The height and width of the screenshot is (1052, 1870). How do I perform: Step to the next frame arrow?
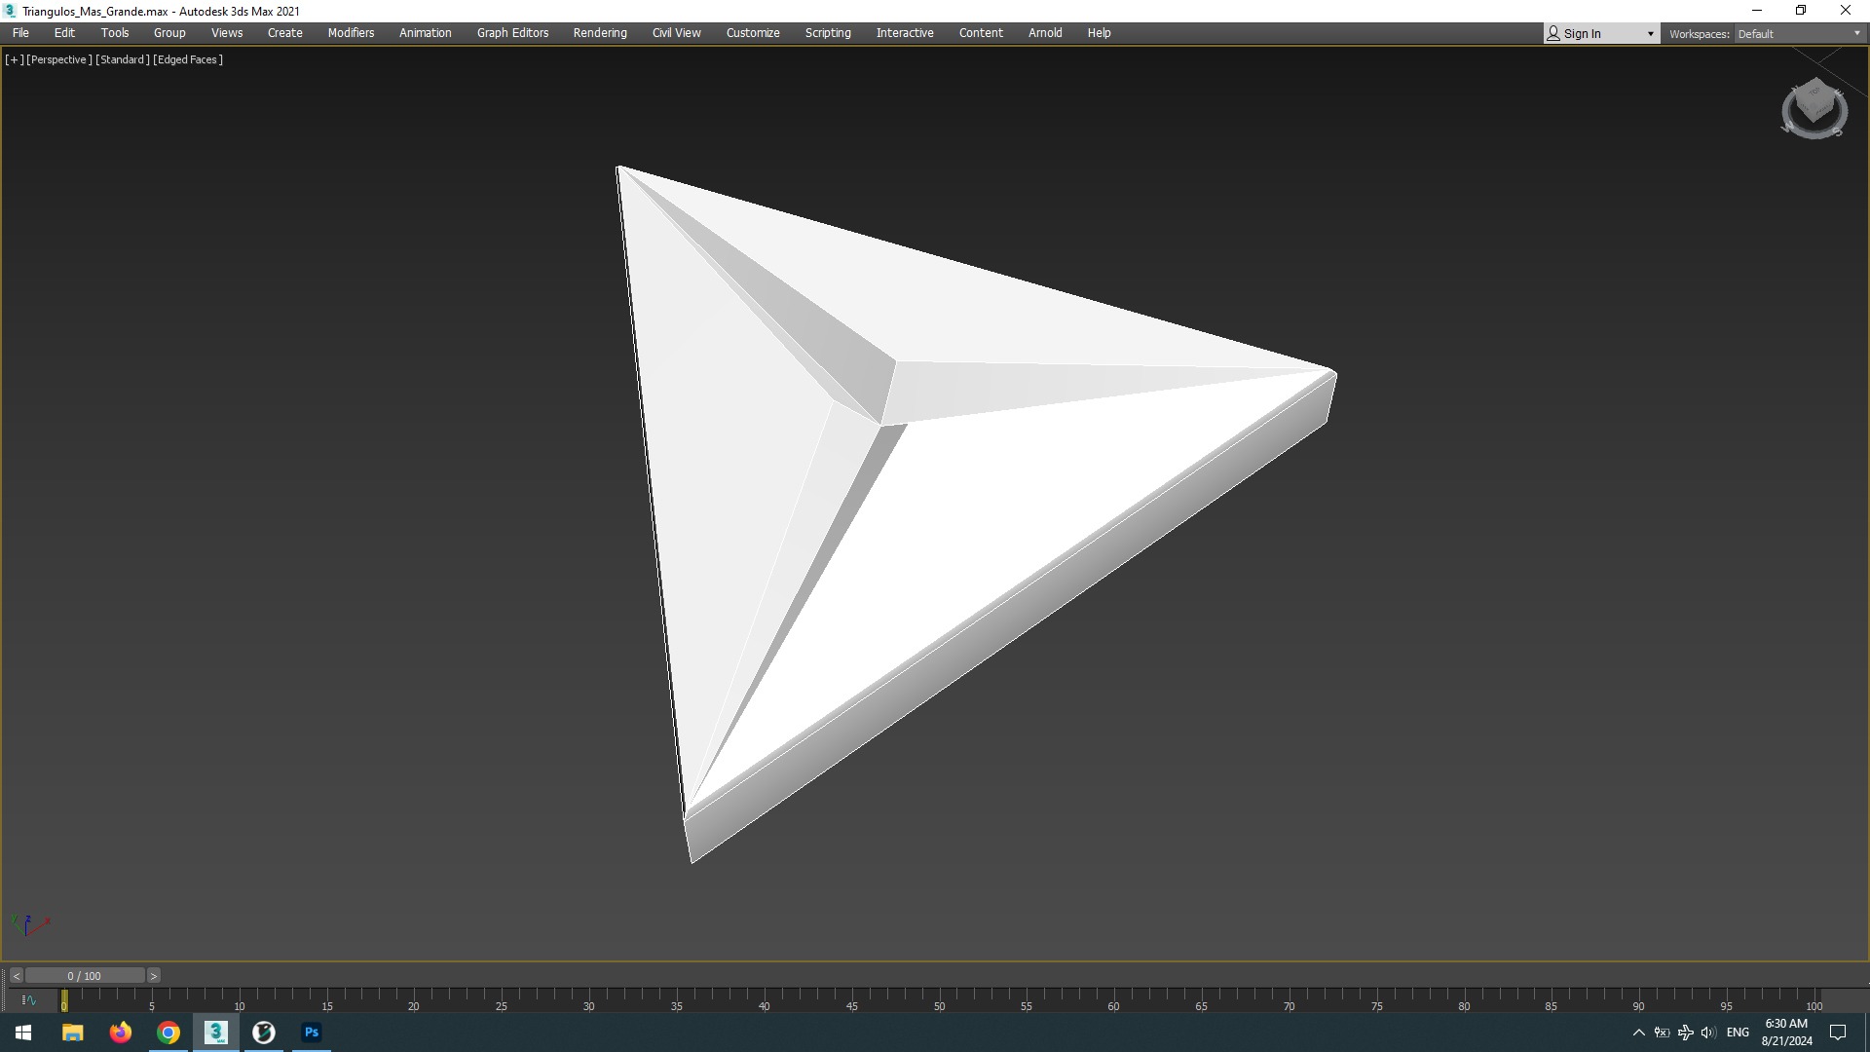tap(153, 976)
